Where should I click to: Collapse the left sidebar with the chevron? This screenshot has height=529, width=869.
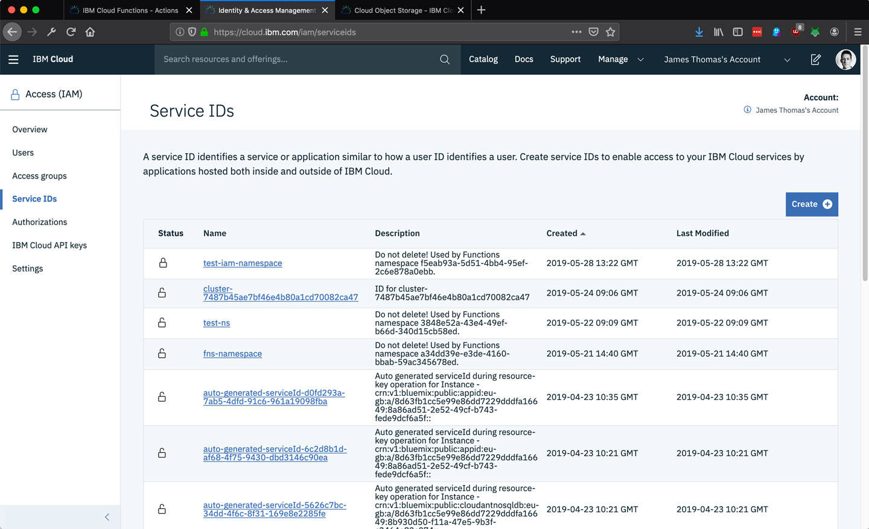pyautogui.click(x=107, y=517)
